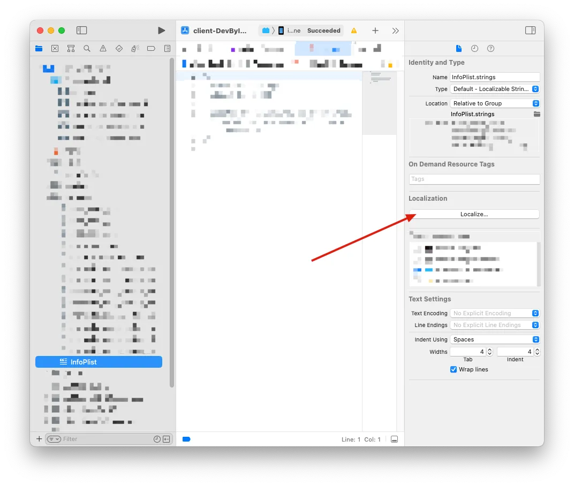Open the Type dropdown for the file

click(494, 89)
